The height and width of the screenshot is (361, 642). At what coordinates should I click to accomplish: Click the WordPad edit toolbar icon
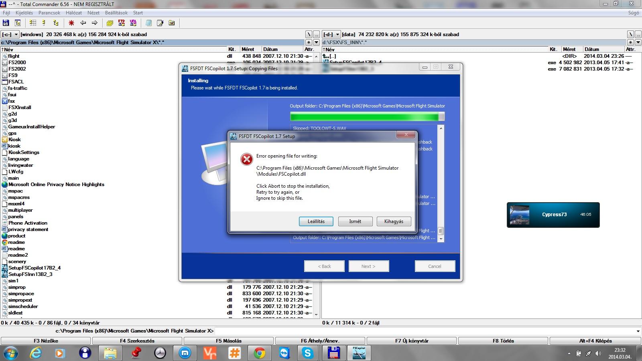coord(160,23)
